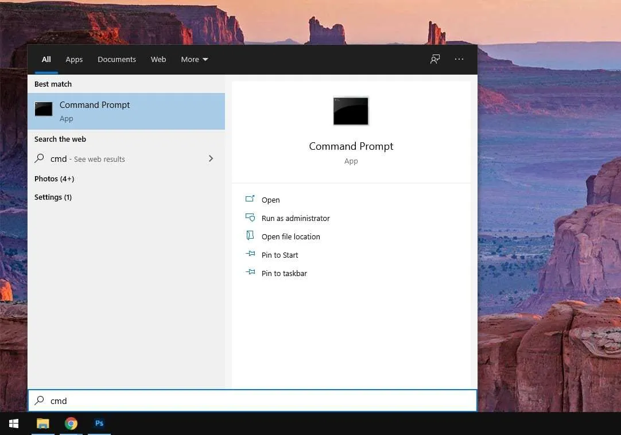Screen dimensions: 621x435
Task: Click the Pin to taskbar pin icon
Action: [250, 272]
